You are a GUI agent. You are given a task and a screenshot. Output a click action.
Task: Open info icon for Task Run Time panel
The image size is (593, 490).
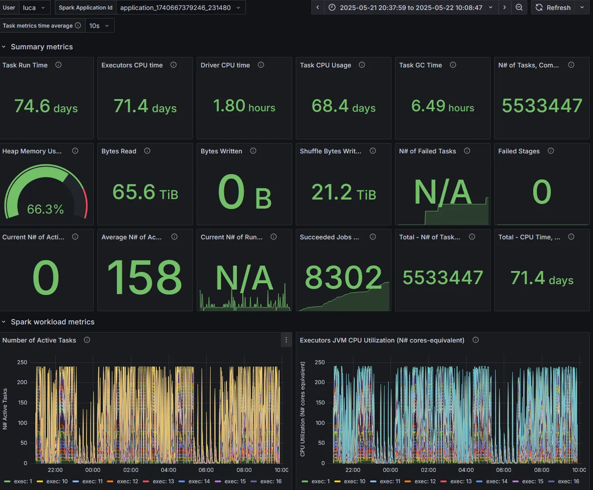tap(58, 65)
